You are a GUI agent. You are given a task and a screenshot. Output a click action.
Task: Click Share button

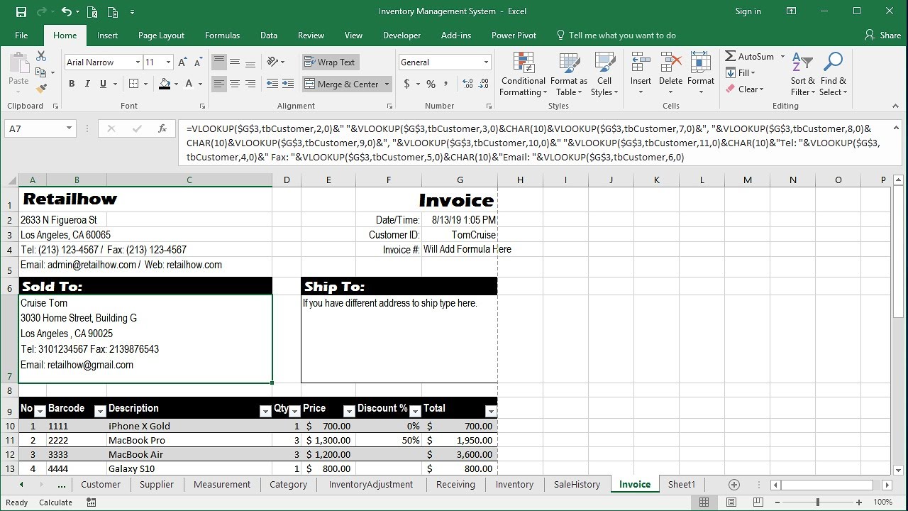click(x=882, y=35)
